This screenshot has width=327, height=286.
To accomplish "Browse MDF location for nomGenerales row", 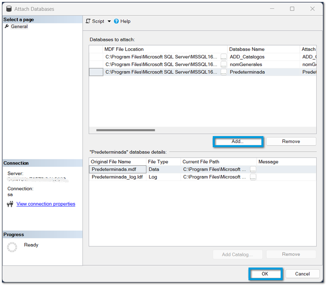I will [223, 65].
